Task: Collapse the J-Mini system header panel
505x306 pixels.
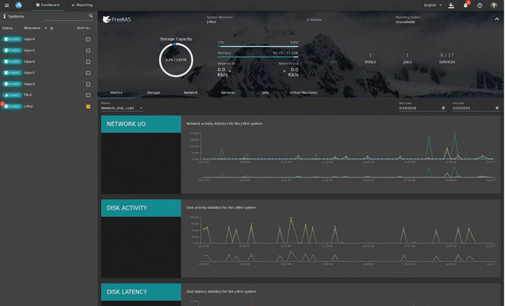Action: [497, 20]
